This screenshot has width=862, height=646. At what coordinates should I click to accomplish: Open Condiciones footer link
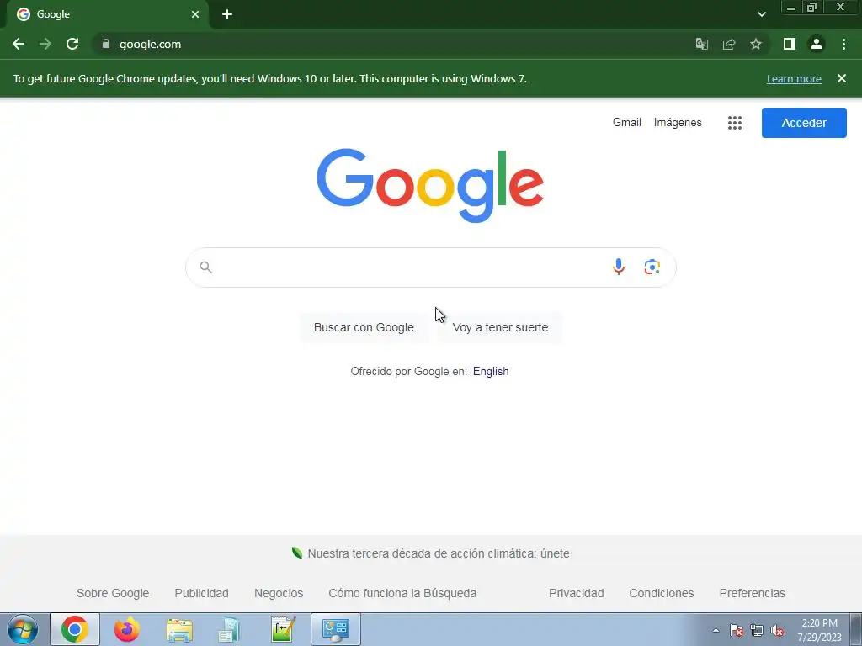coord(662,593)
